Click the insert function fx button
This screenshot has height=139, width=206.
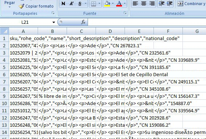pos(83,22)
